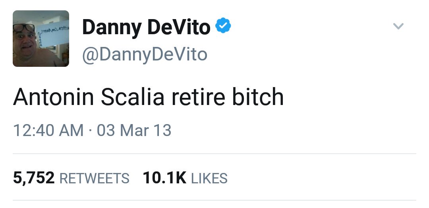This screenshot has height=208, width=429.
Task: Click the divider line above the retweet stats
Action: (214, 154)
